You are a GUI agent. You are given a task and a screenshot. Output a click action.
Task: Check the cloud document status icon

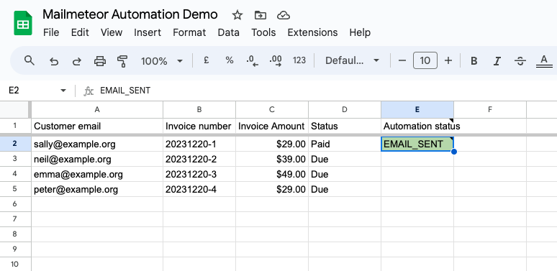pos(284,15)
